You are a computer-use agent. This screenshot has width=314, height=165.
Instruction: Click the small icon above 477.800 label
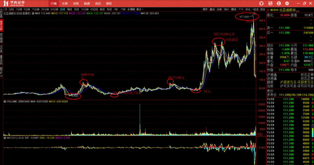pos(254,14)
